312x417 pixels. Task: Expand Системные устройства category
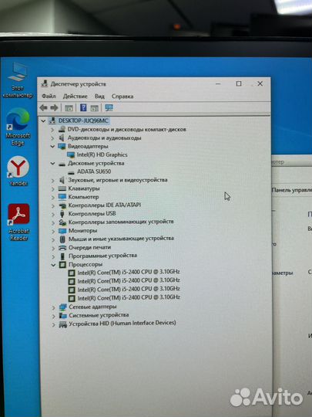tap(54, 316)
